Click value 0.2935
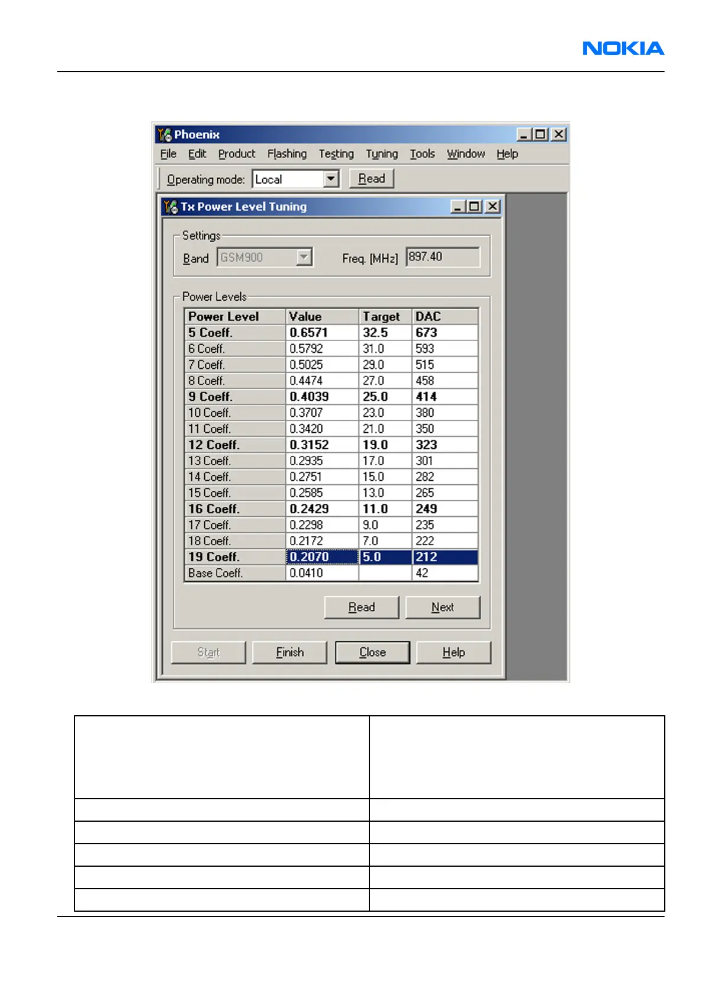705x997 pixels. [x=323, y=461]
